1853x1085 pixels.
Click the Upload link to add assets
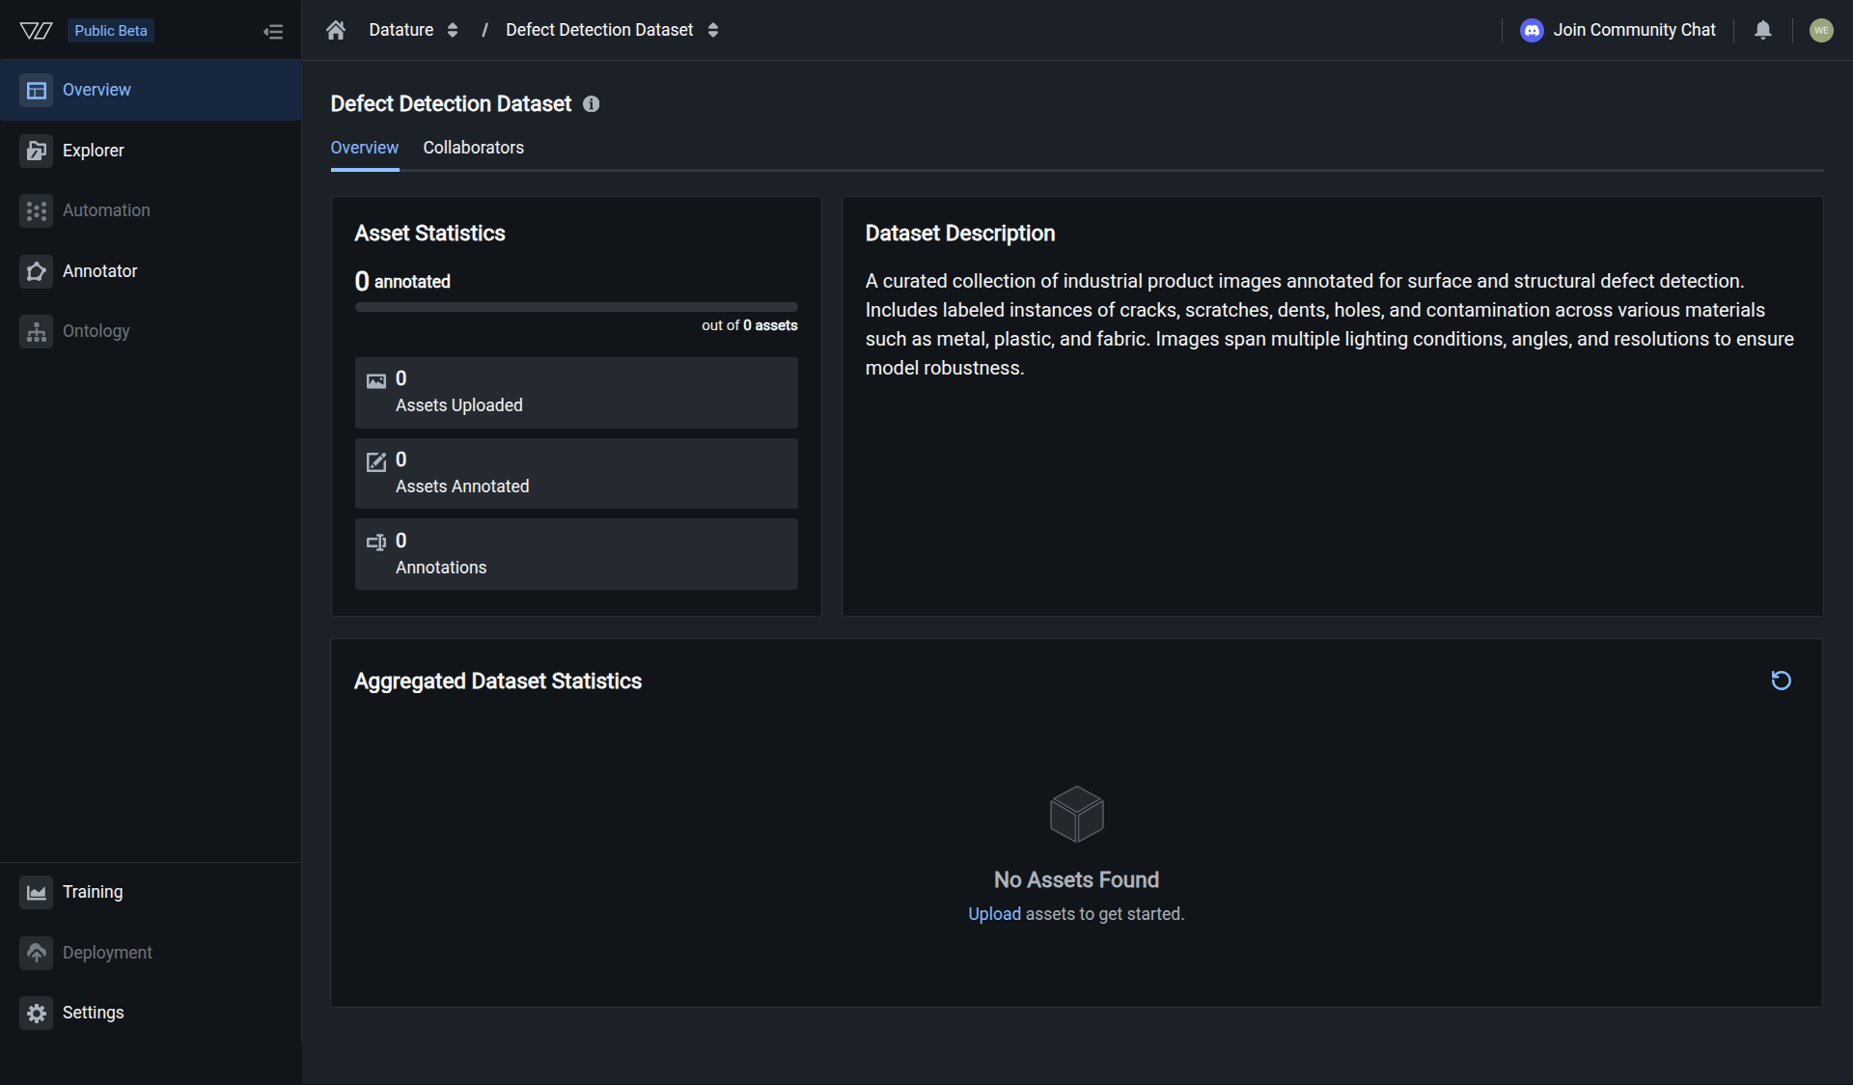pyautogui.click(x=994, y=913)
